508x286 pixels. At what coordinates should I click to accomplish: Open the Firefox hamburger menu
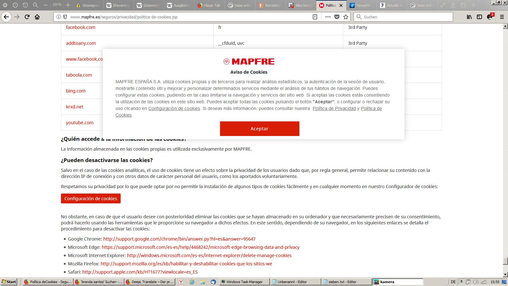pyautogui.click(x=502, y=17)
